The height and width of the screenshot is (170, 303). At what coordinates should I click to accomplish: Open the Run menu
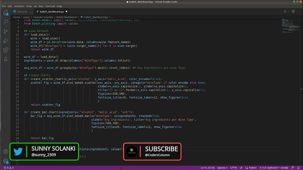41,6
